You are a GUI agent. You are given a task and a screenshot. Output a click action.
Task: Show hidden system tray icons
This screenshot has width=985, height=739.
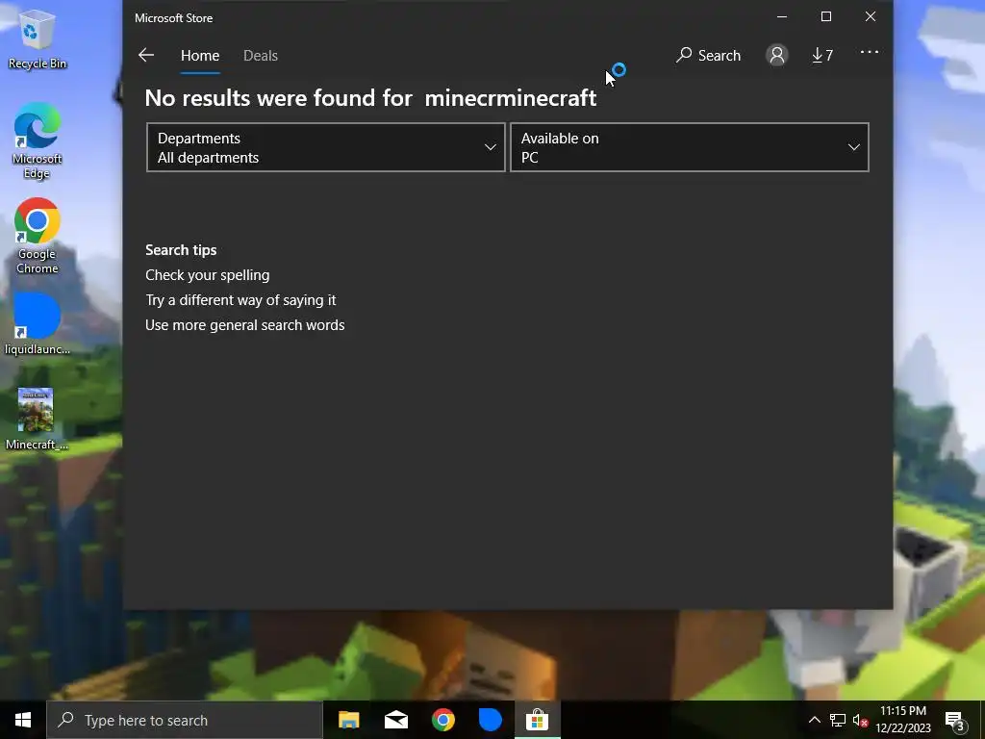pos(814,720)
